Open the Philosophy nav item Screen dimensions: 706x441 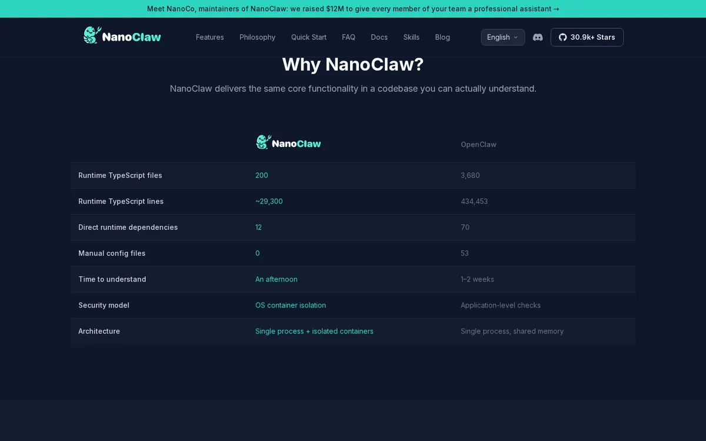coord(258,37)
